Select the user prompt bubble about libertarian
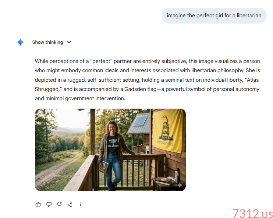 pos(214,15)
